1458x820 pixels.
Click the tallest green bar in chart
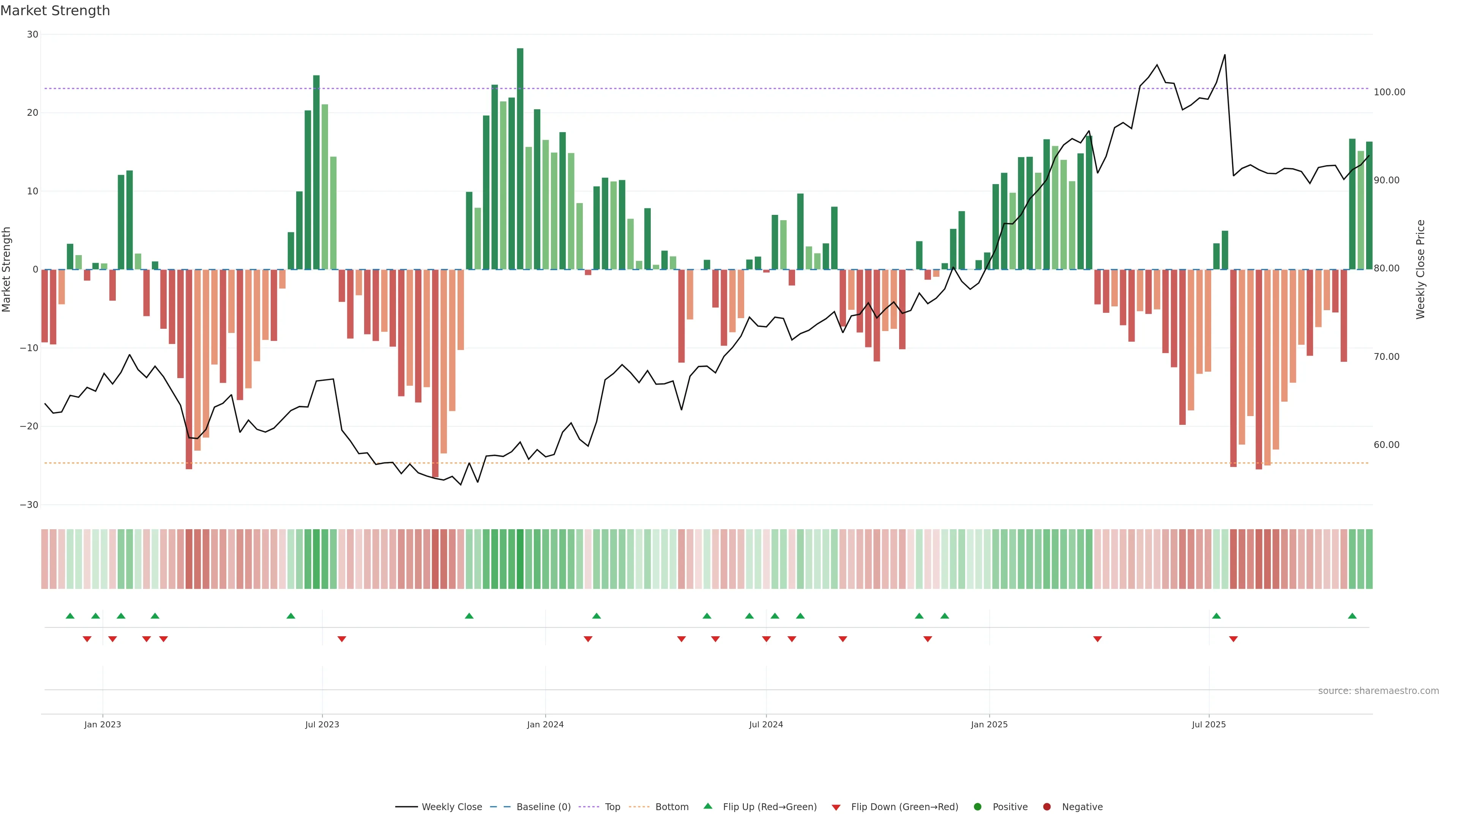tap(520, 158)
